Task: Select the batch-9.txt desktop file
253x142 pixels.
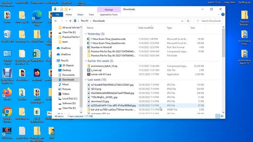Action: click(22, 133)
